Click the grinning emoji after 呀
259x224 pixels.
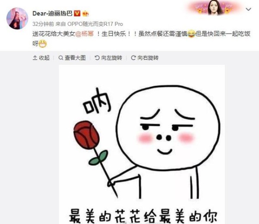click(x=43, y=44)
